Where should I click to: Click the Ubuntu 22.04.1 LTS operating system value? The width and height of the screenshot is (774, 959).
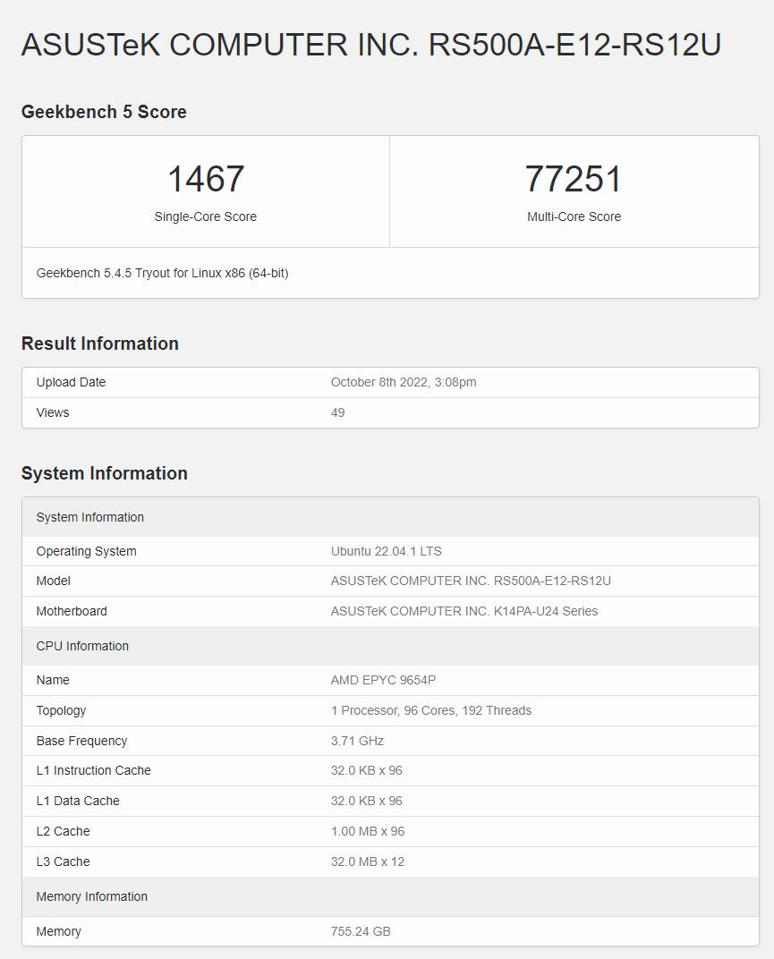386,551
